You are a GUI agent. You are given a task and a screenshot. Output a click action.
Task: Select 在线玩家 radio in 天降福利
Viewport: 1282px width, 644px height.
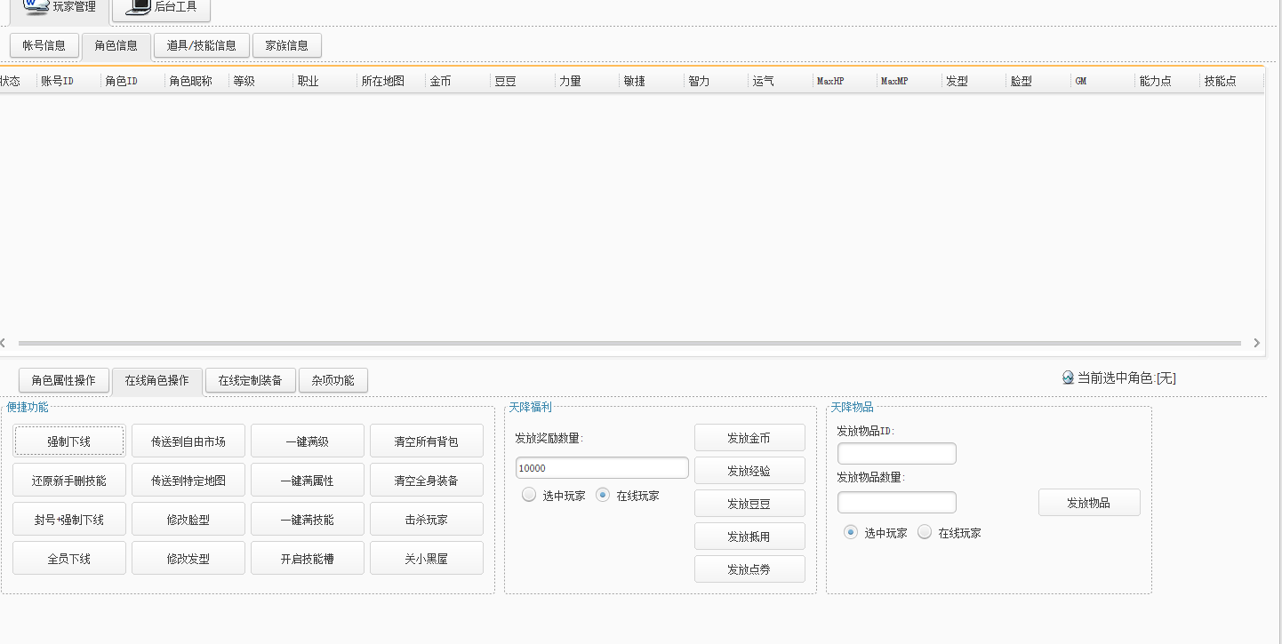click(603, 495)
